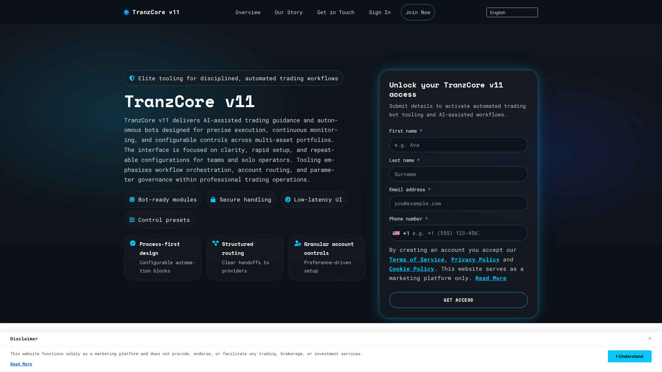The height and width of the screenshot is (372, 662).
Task: Click Read More in the signup form
Action: 491,278
